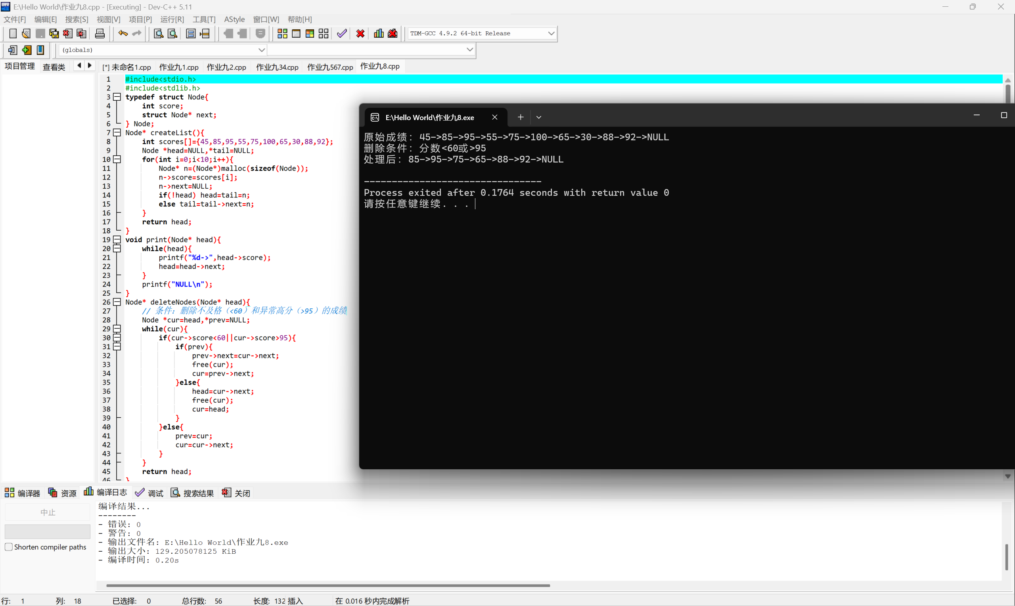This screenshot has width=1015, height=606.
Task: Click the compile log horizontal scrollbar
Action: pyautogui.click(x=327, y=585)
